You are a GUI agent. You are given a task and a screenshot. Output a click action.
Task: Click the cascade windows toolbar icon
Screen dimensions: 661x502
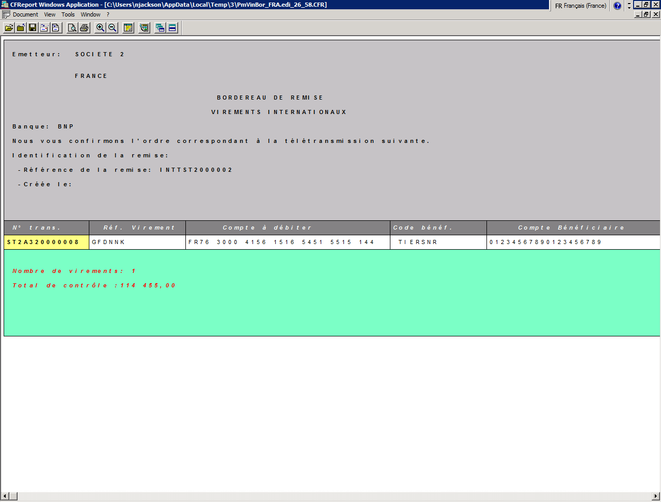160,28
